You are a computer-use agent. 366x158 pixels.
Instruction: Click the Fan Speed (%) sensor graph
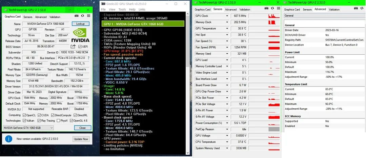(264, 41)
